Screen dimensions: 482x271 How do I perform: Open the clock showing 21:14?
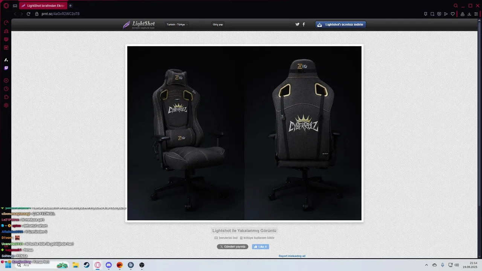(471, 265)
